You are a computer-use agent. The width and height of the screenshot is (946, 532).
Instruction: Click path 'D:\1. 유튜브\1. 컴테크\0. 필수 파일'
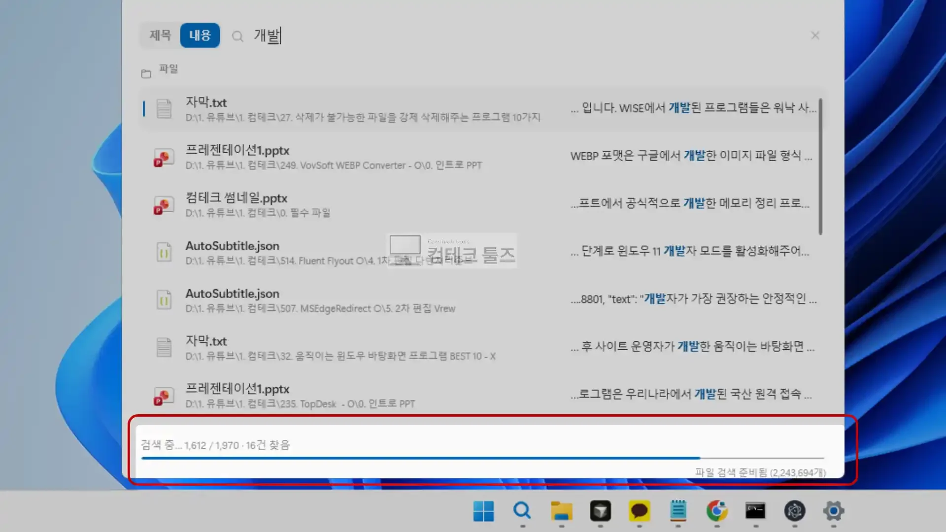pyautogui.click(x=258, y=213)
